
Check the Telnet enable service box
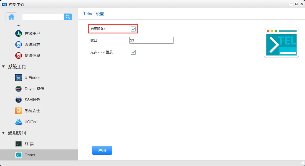coord(133,28)
